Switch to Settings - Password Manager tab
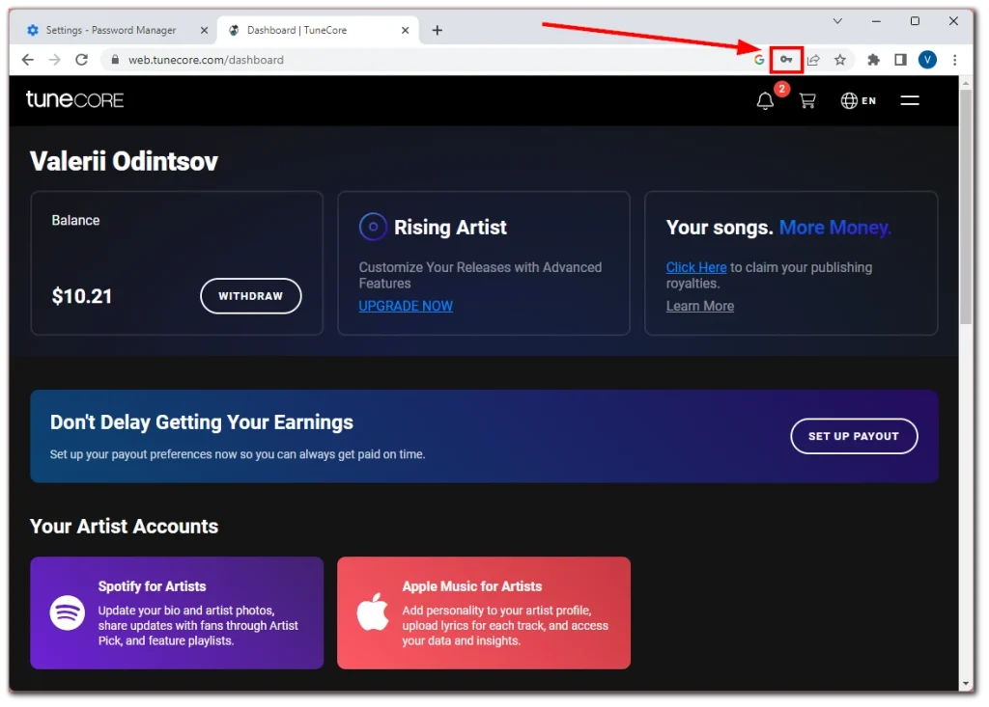 tap(112, 30)
